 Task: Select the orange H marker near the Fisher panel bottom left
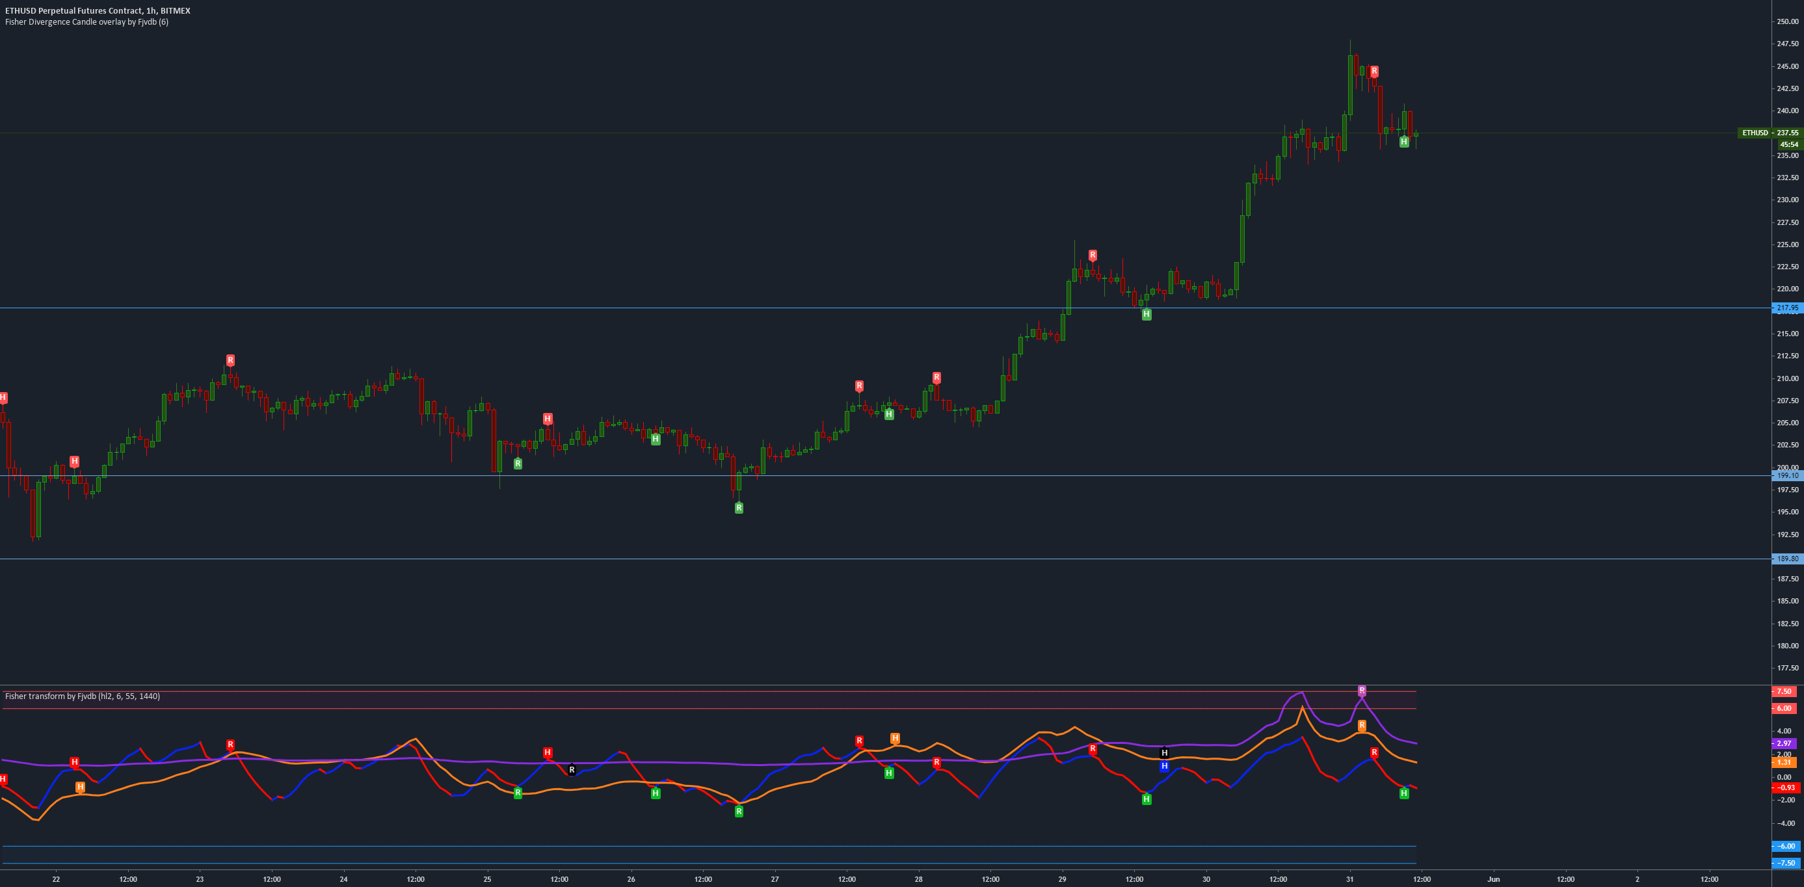pyautogui.click(x=81, y=786)
